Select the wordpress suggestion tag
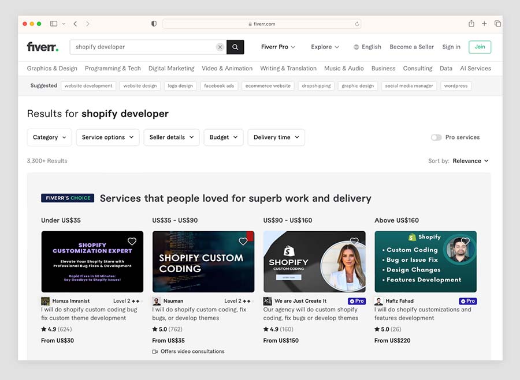This screenshot has width=520, height=380. click(x=456, y=86)
